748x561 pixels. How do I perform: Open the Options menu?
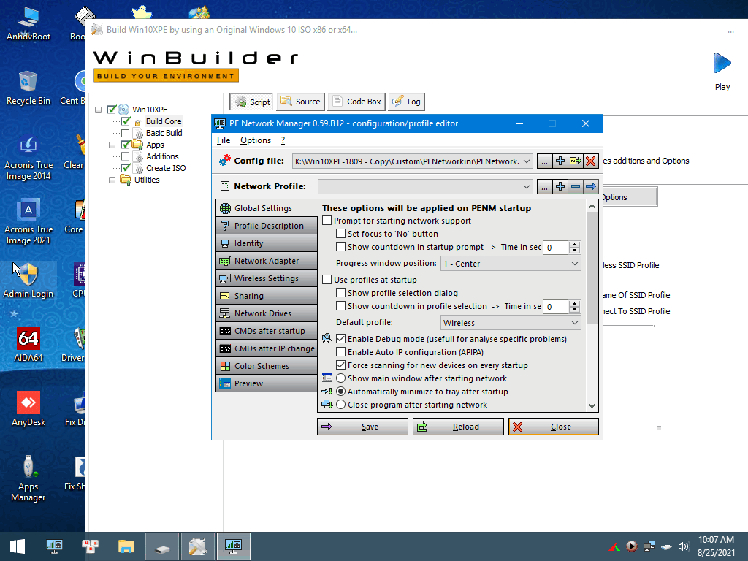pyautogui.click(x=256, y=140)
